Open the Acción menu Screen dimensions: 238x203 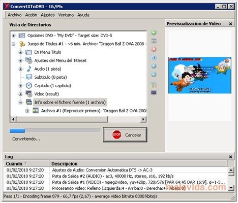click(31, 15)
